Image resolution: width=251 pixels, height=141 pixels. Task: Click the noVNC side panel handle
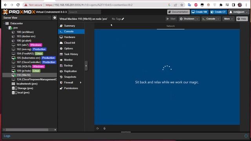point(86,66)
